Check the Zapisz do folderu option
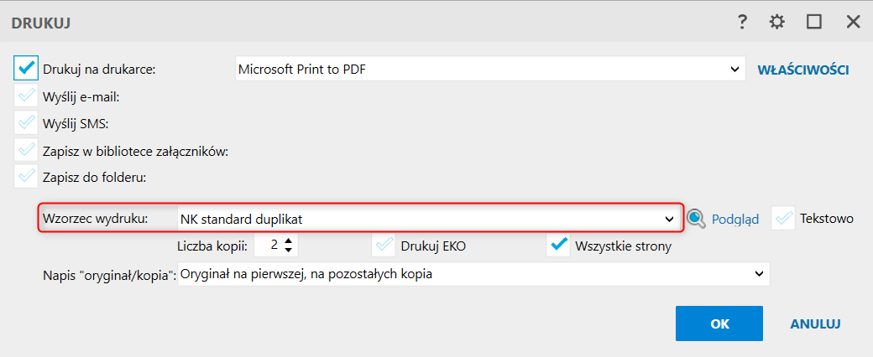 point(27,177)
